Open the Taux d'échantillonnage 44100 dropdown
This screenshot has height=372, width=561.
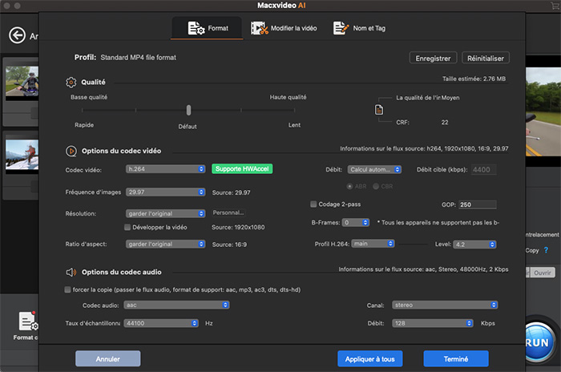[x=161, y=323]
